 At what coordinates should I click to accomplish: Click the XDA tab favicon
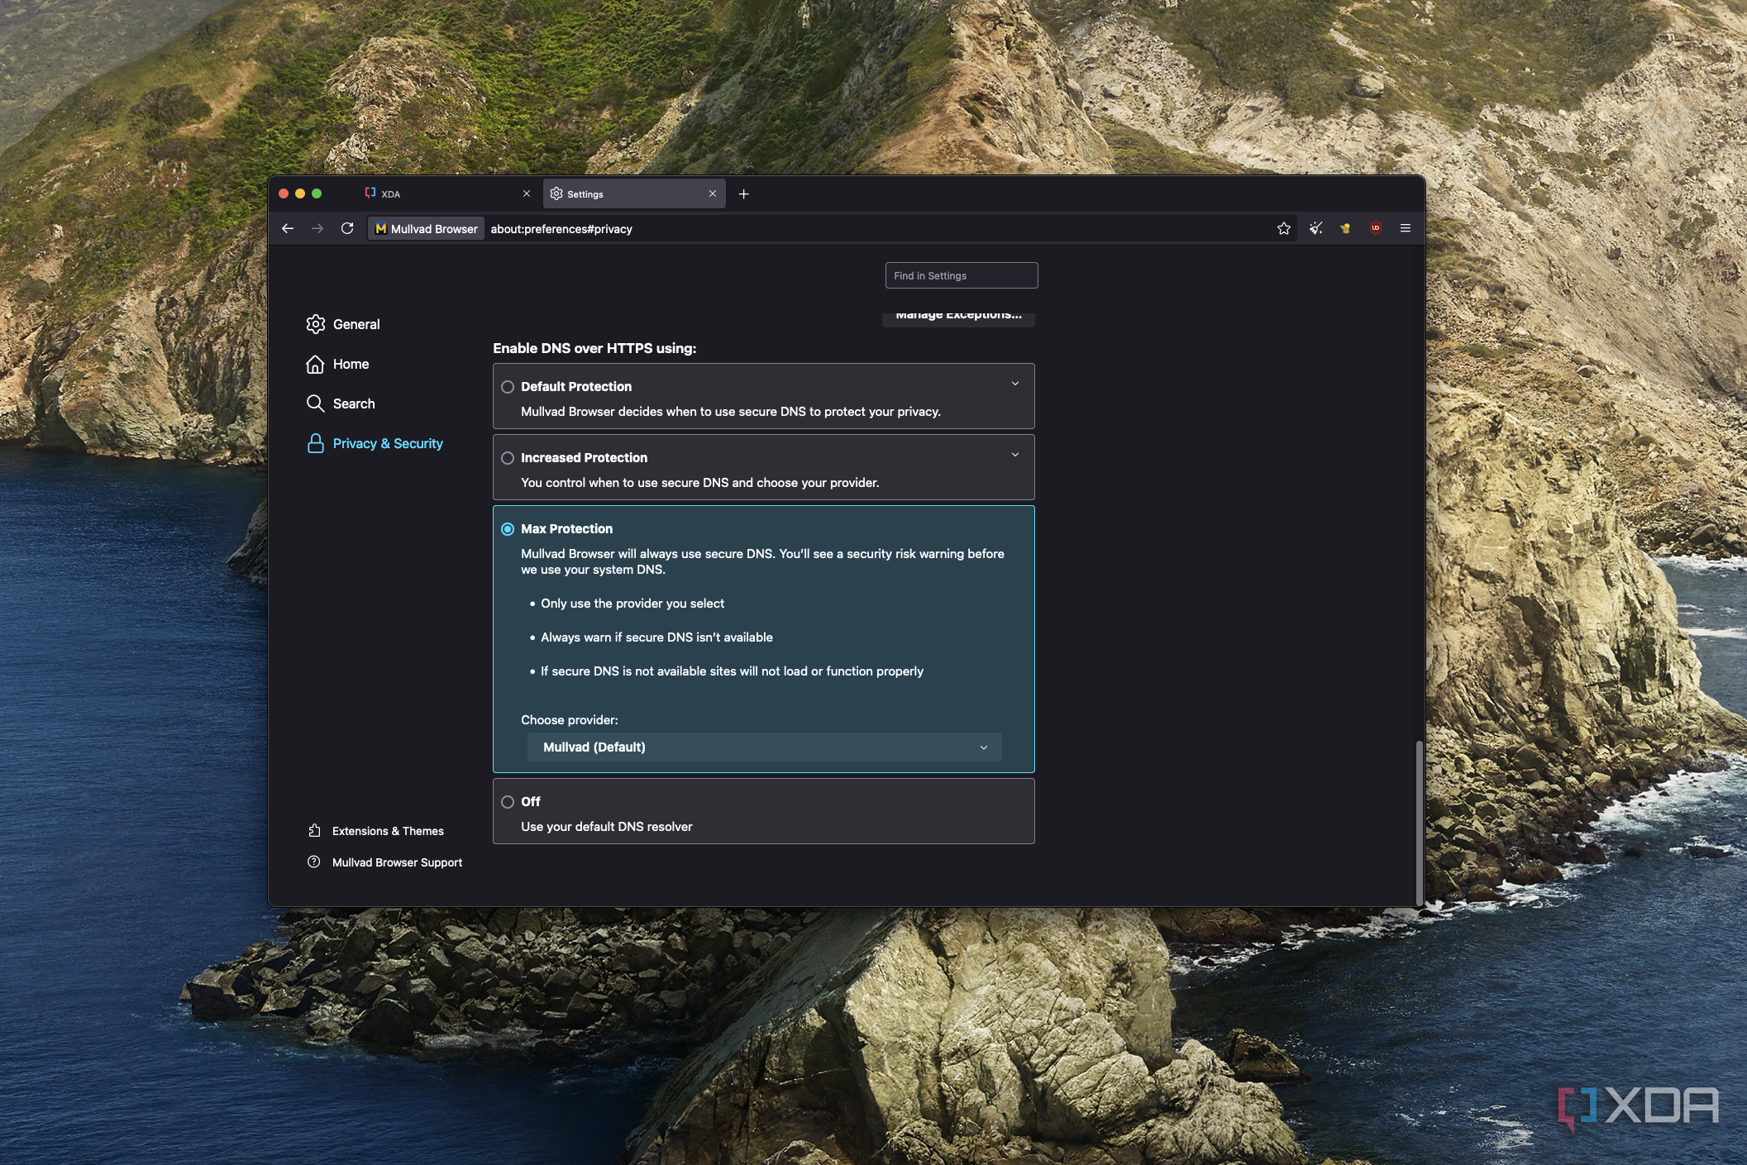(x=370, y=193)
